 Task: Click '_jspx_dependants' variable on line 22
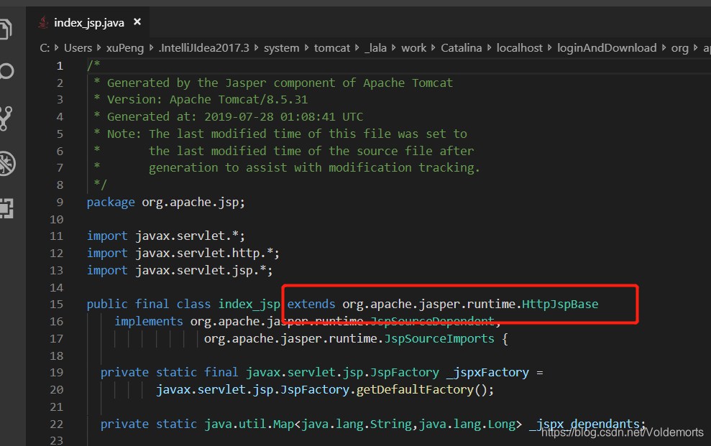tap(584, 424)
